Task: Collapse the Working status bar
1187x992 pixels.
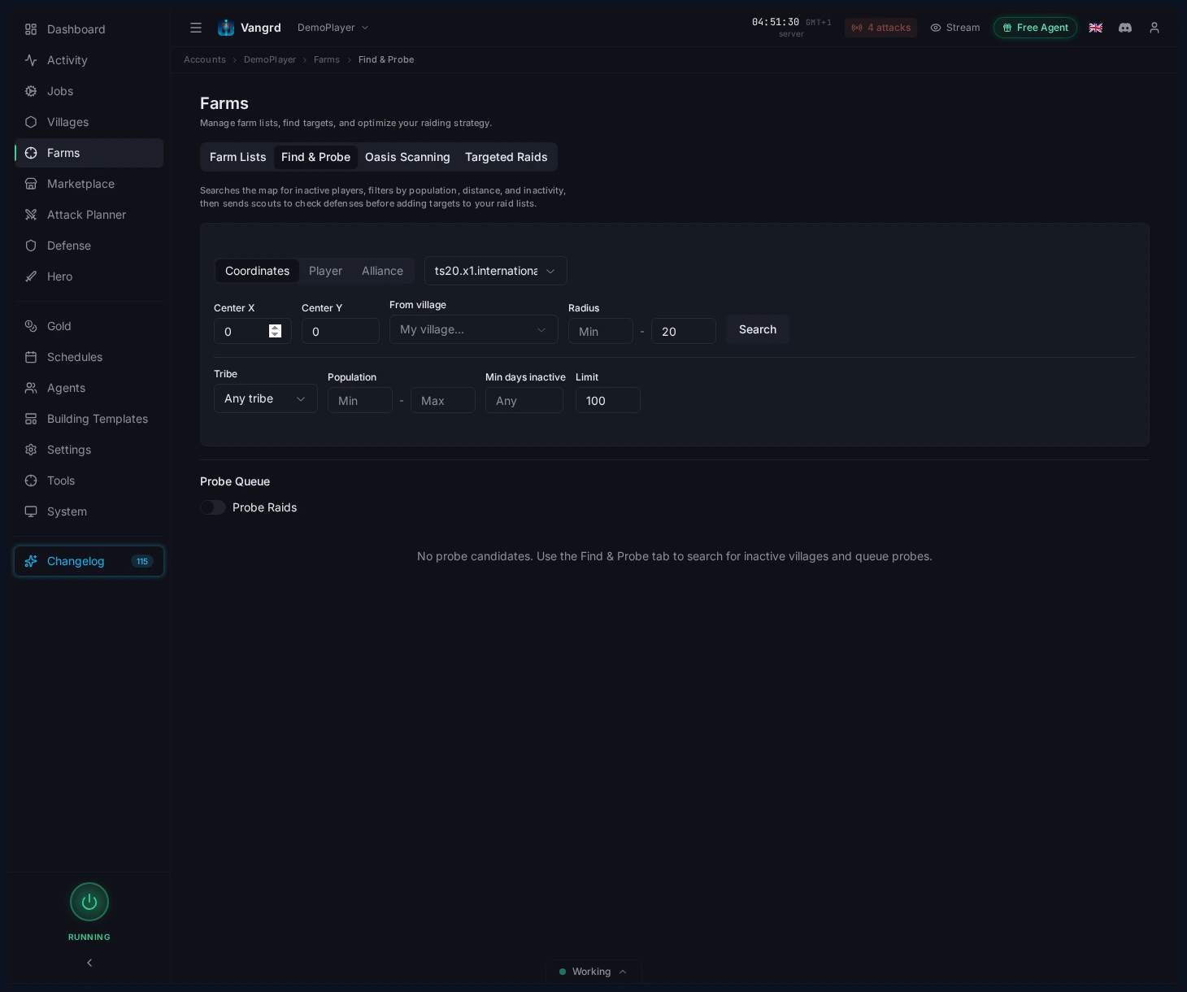Action: [623, 972]
